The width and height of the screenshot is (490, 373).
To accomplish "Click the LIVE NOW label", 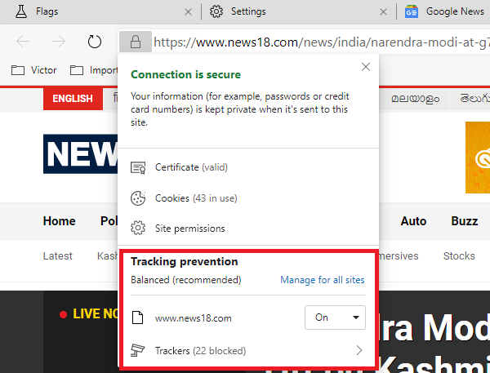I will (89, 314).
